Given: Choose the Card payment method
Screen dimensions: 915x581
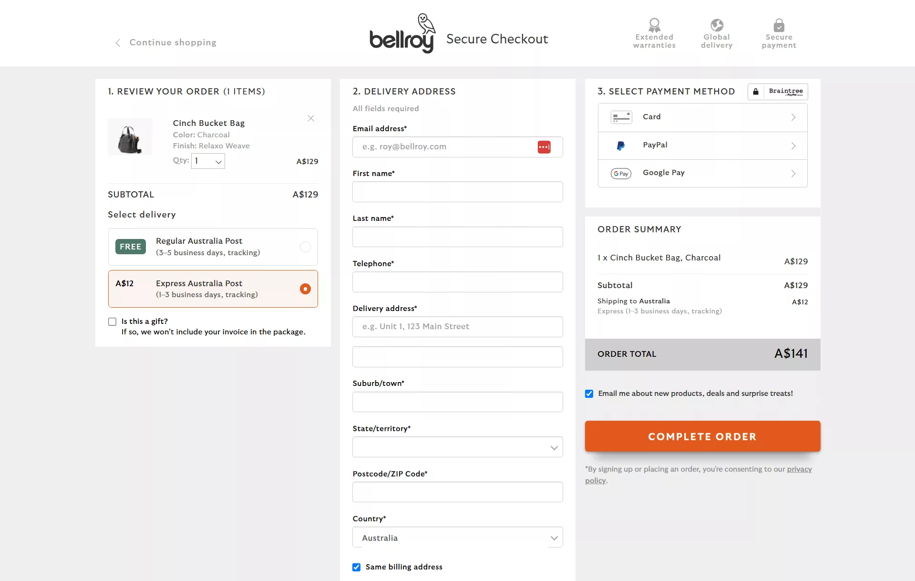Looking at the screenshot, I should (x=702, y=117).
